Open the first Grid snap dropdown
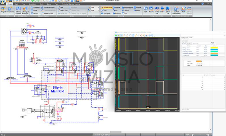226x136 pixels. click(95, 8)
